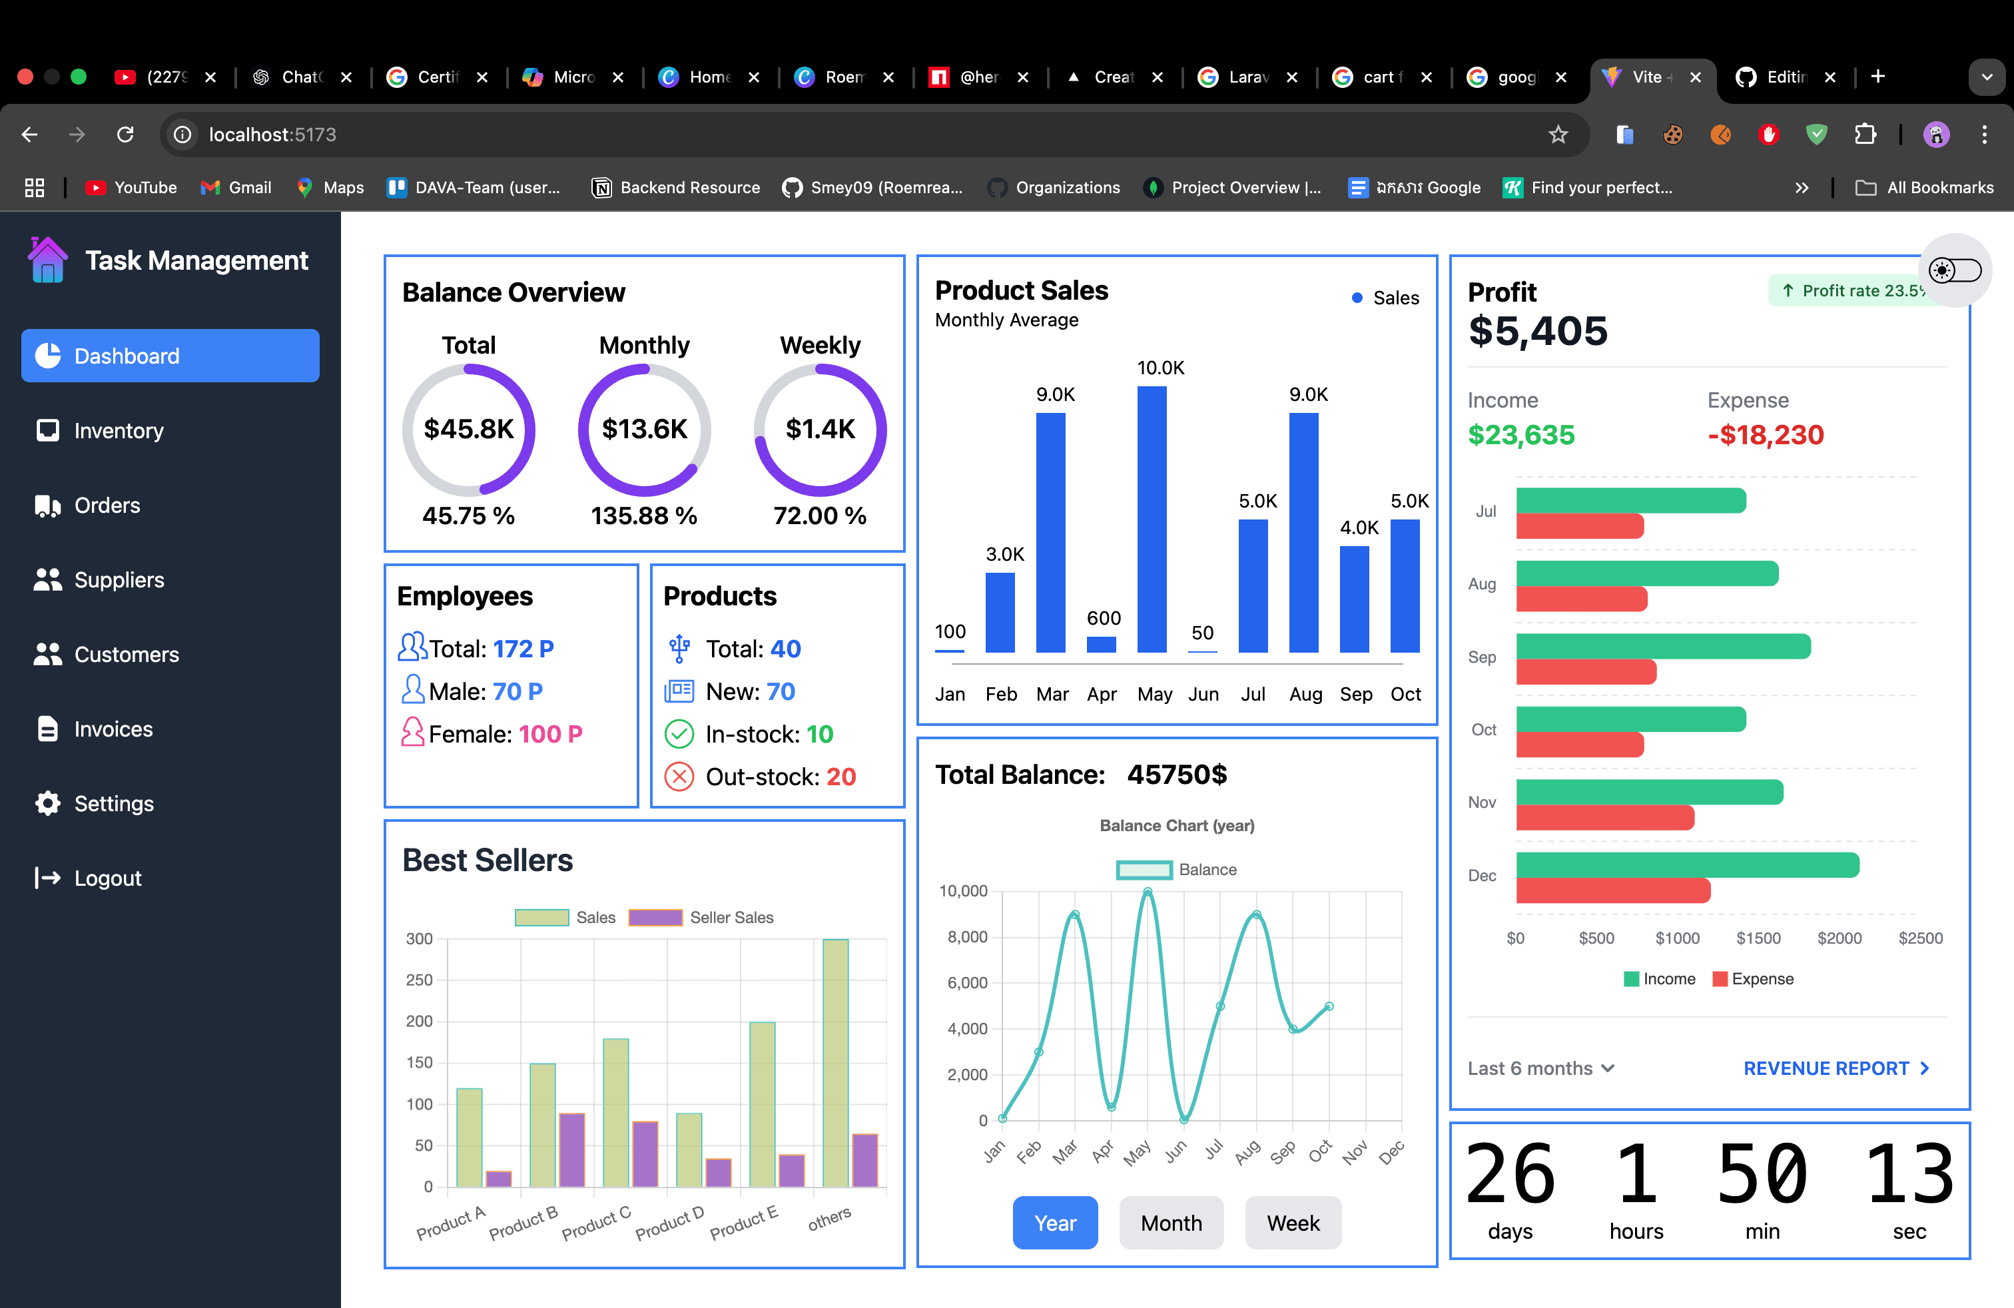2014x1308 pixels.
Task: Open the Inventory sidebar icon
Action: pos(47,431)
